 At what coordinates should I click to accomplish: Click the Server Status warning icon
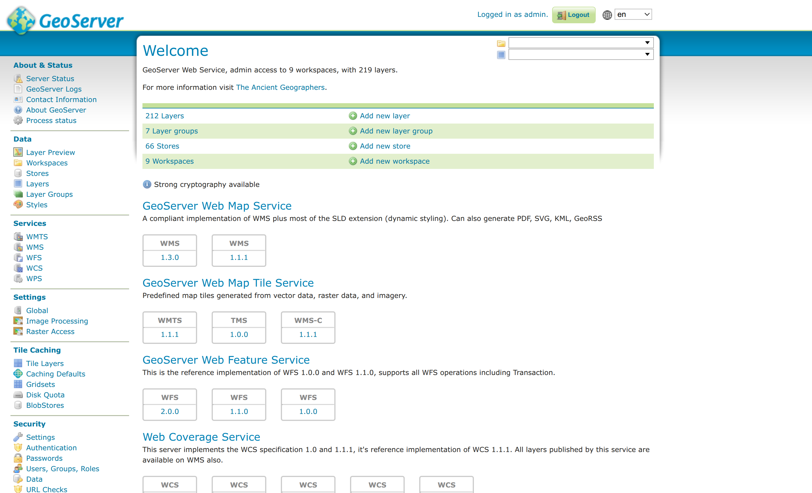tap(18, 78)
